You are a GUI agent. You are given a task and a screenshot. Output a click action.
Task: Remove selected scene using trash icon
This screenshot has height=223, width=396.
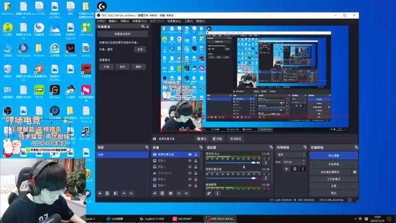click(107, 193)
